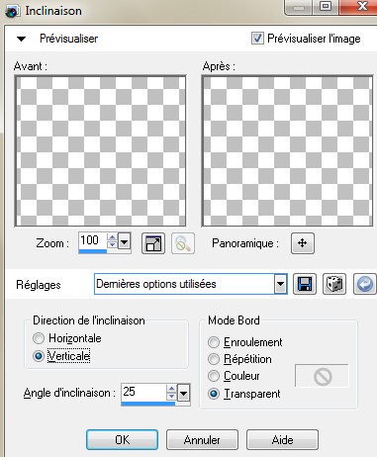Image resolution: width=377 pixels, height=457 pixels.
Task: Choose Répétition edge mode option
Action: point(214,359)
